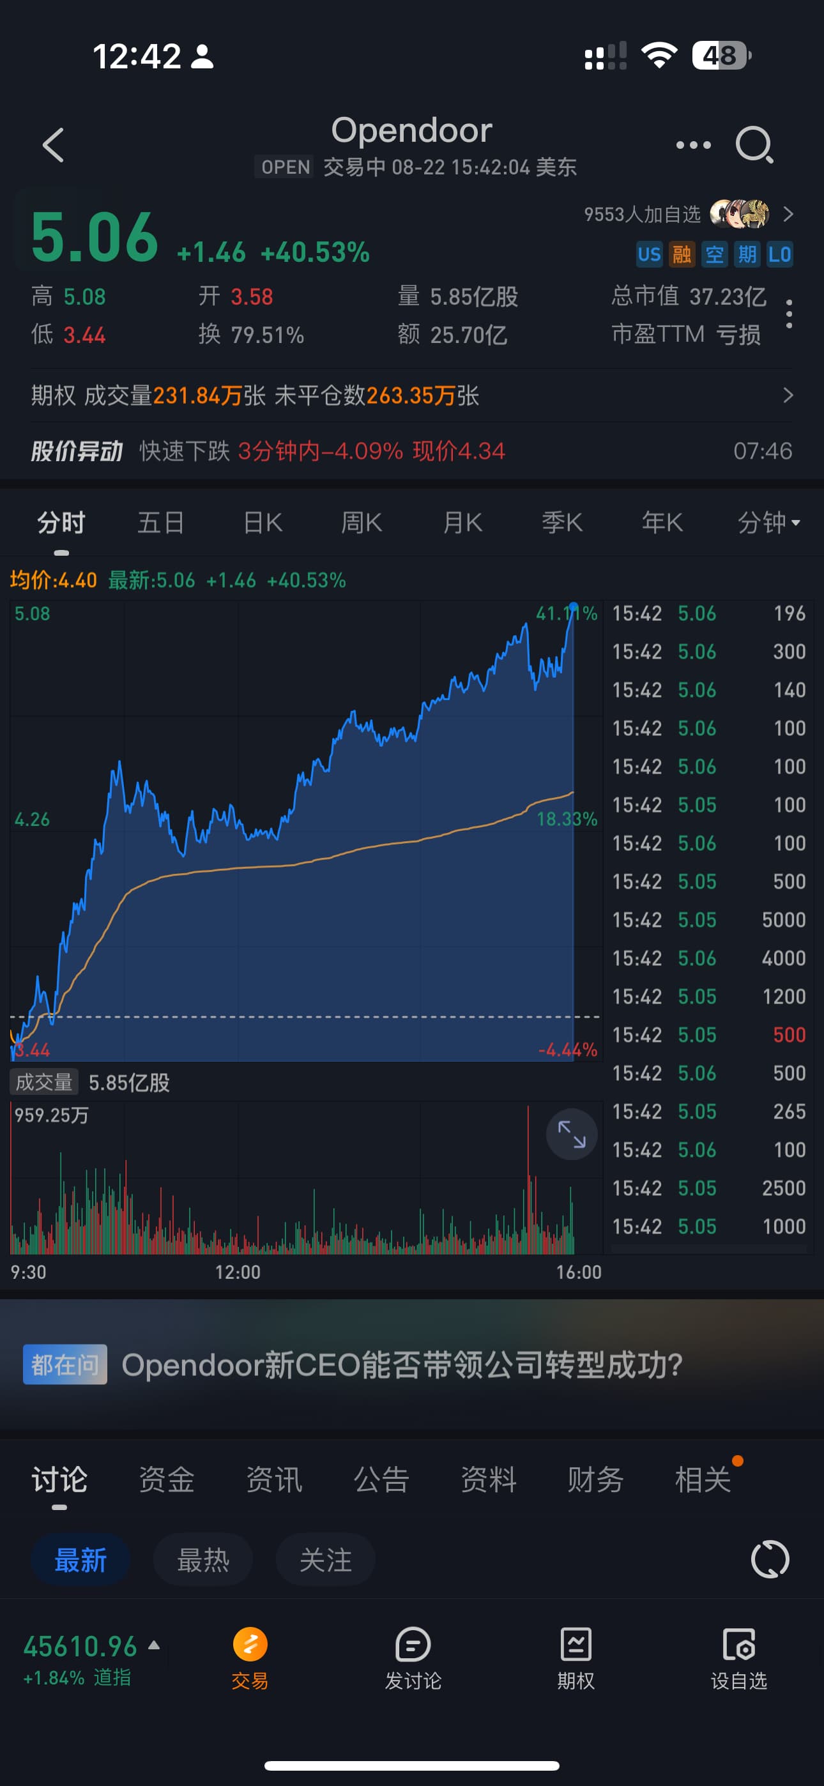824x1786 pixels.
Task: Open the 期权 成交量 row chevron
Action: click(x=788, y=395)
